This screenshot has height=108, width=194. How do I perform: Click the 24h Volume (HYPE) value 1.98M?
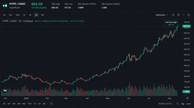81,8
